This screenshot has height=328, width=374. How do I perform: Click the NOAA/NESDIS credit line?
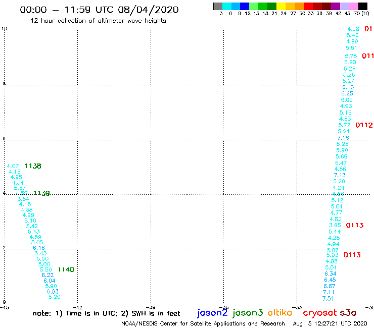(x=203, y=324)
